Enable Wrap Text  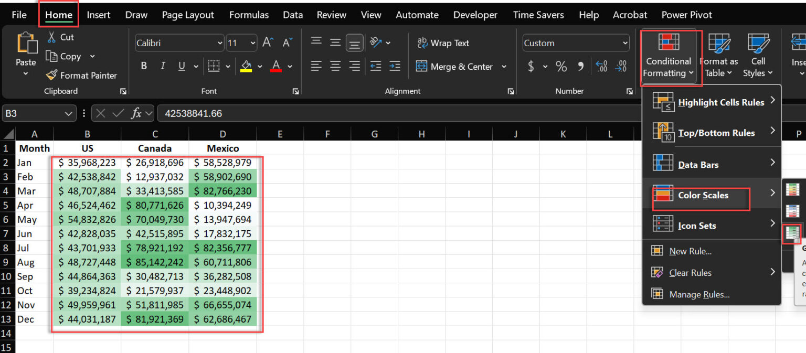click(442, 42)
